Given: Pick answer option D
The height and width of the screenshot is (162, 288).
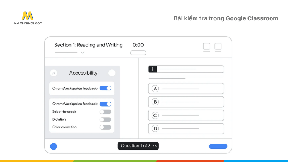Looking at the screenshot, I should tap(186, 128).
